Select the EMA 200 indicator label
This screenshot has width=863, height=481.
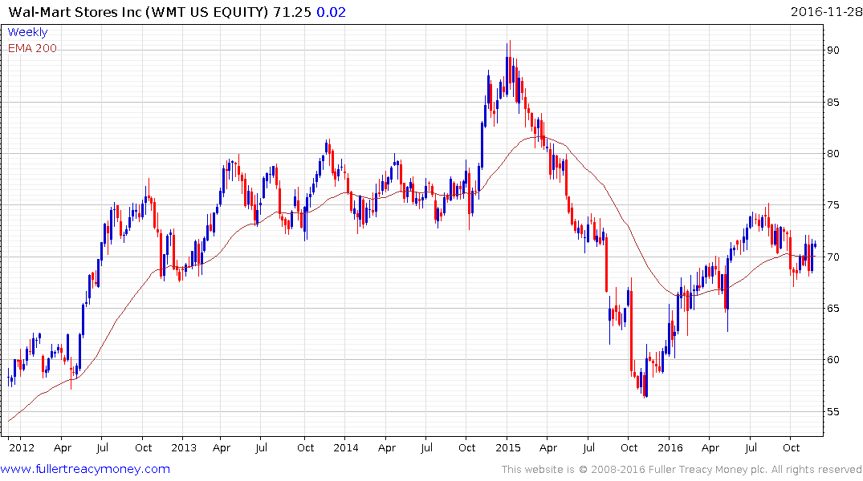tap(32, 48)
